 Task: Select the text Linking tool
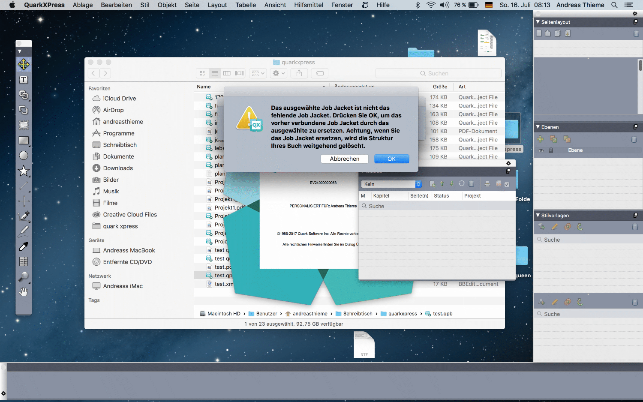tap(24, 95)
